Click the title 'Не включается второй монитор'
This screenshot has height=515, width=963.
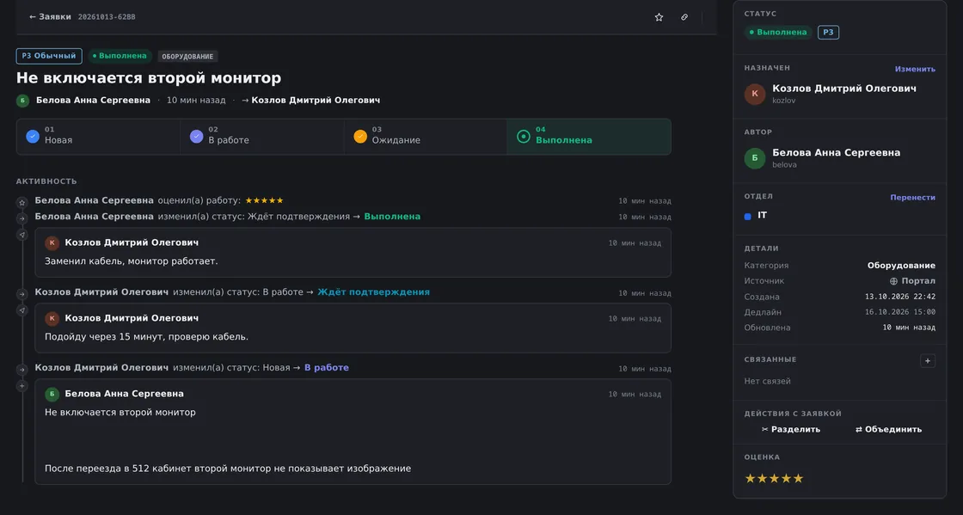tap(149, 78)
